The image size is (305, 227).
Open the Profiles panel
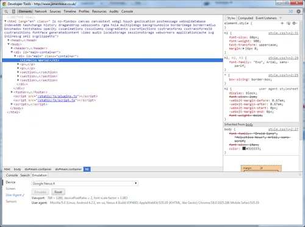point(84,12)
